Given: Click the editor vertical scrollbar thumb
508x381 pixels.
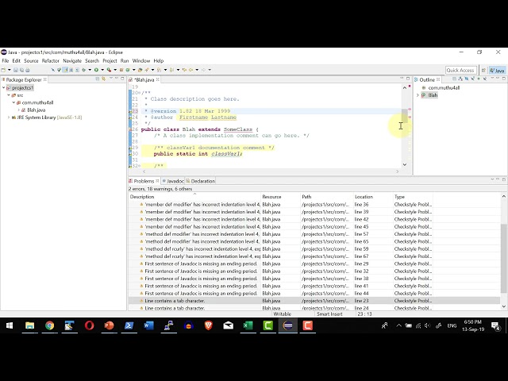Looking at the screenshot, I should tap(405, 116).
